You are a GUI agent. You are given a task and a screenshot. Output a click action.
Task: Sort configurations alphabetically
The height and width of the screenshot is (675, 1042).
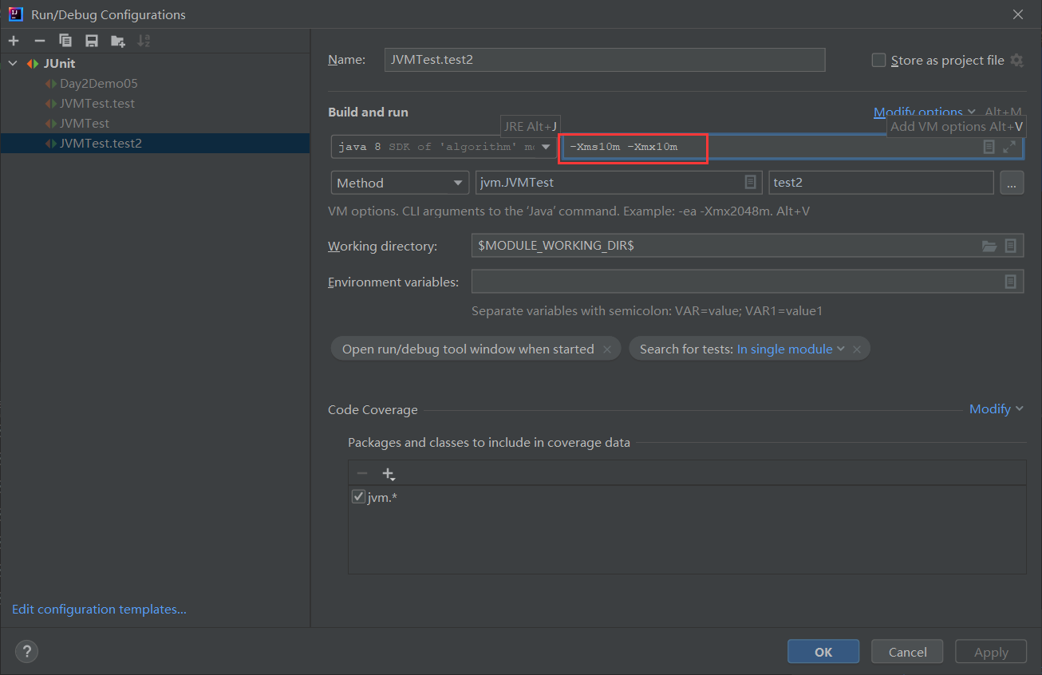click(144, 41)
